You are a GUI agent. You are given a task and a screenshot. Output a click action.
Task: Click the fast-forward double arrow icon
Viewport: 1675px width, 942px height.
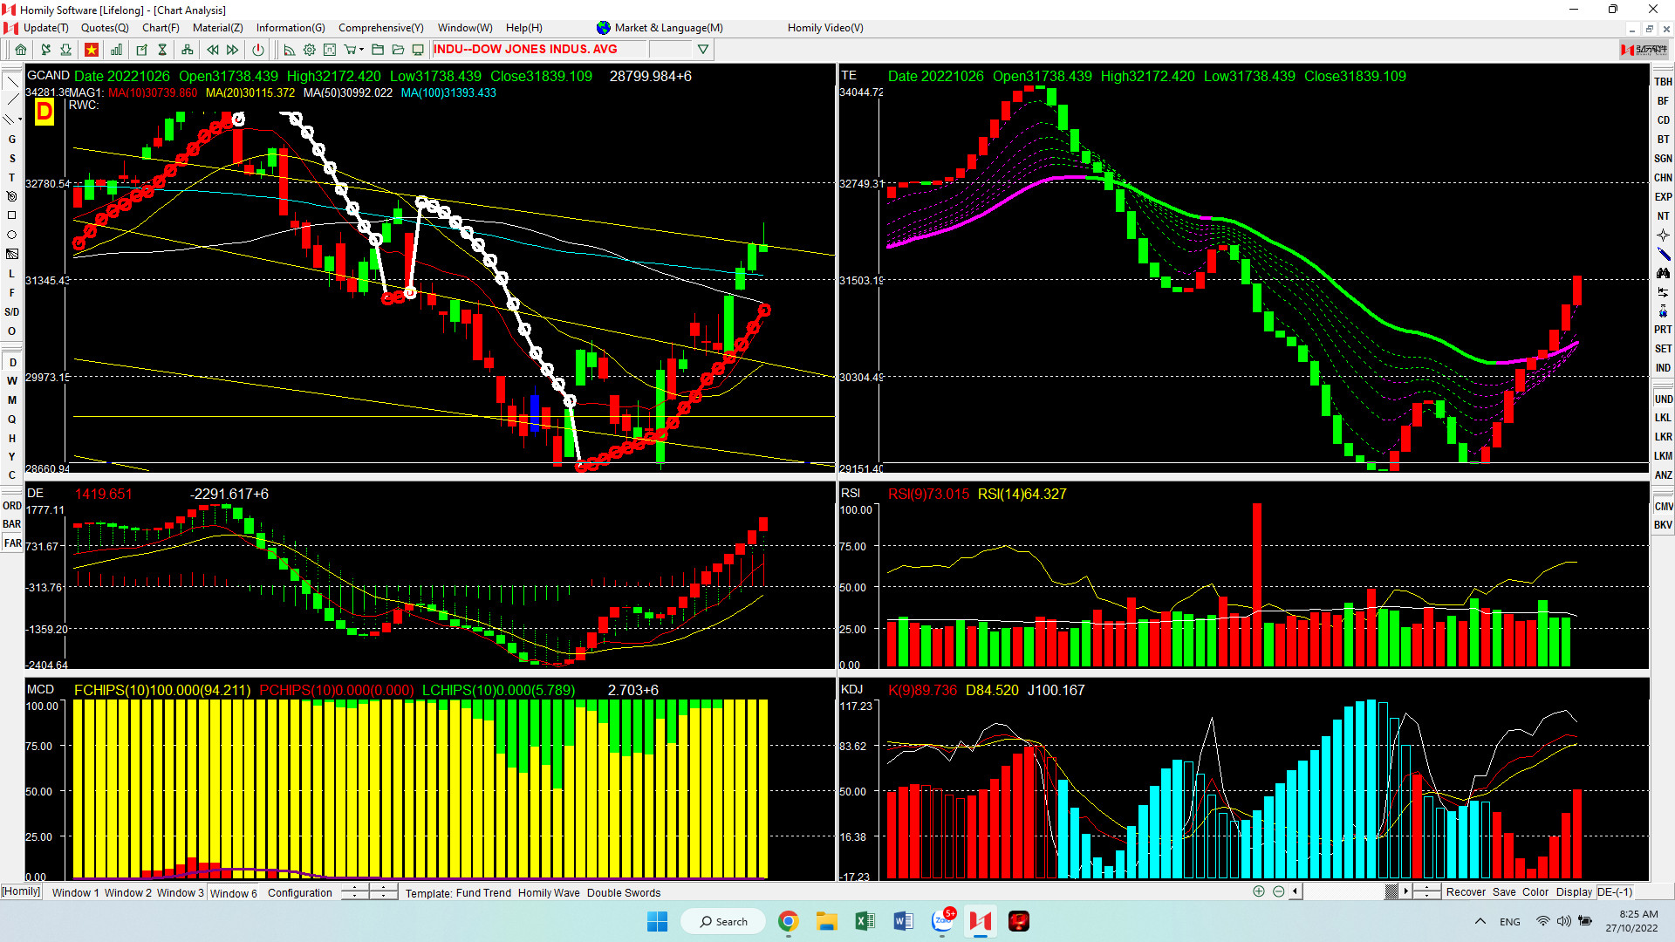[233, 50]
